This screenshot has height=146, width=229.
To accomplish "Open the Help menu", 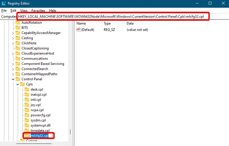I will click(52, 11).
